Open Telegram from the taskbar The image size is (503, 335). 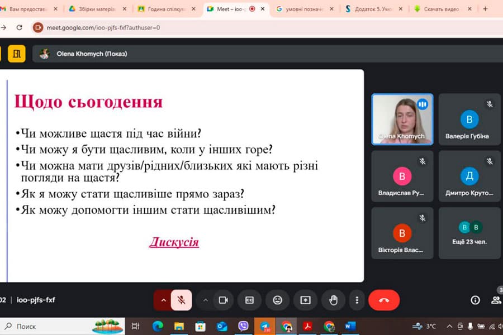click(x=265, y=326)
